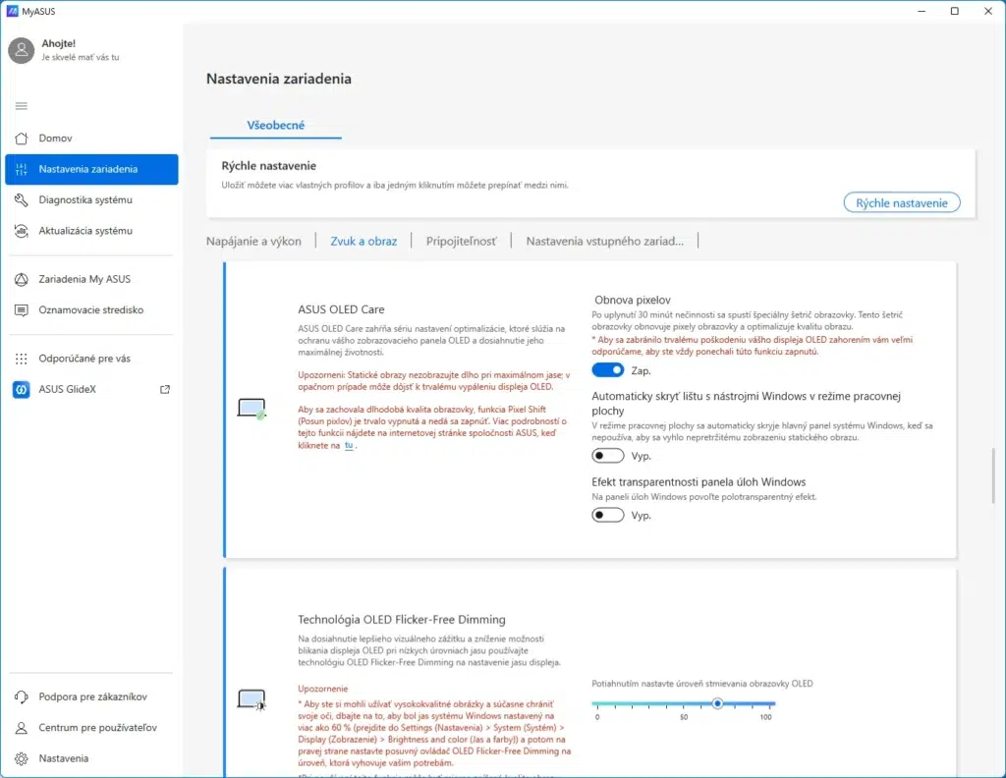This screenshot has height=778, width=1006.
Task: Open the Podpora pre zákazníkov headset icon
Action: (22, 696)
